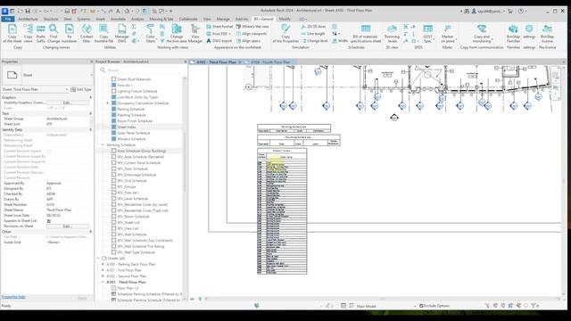Click the Revit home logo icon
The height and width of the screenshot is (321, 571).
4,11
